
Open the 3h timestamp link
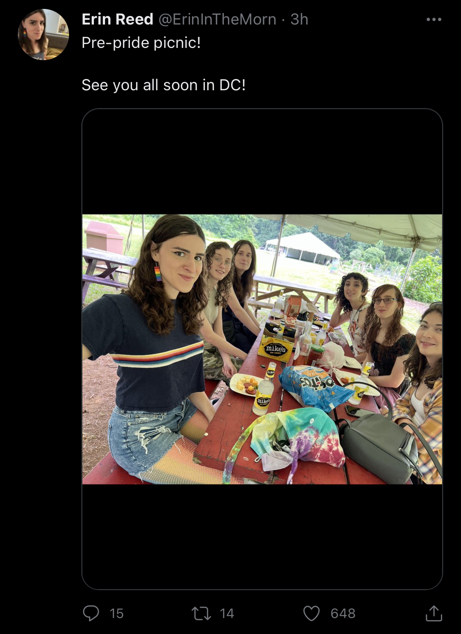(299, 19)
